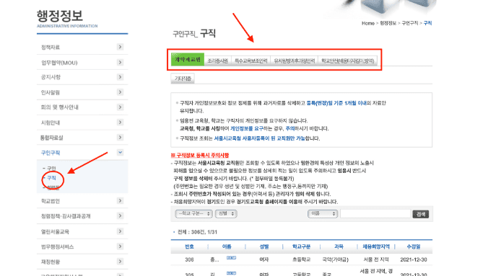Click the 과목 column header
The height and width of the screenshot is (276, 501).
tap(339, 246)
